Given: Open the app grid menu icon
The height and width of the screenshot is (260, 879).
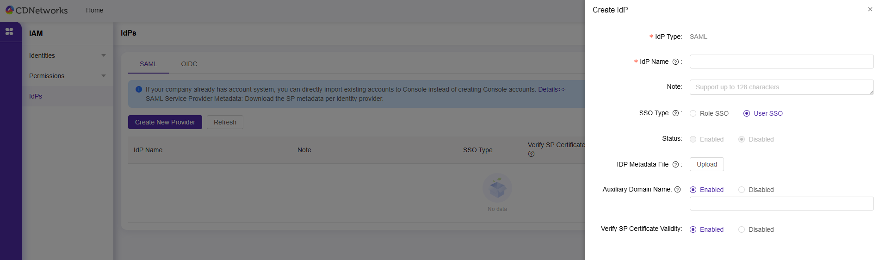Looking at the screenshot, I should [9, 31].
